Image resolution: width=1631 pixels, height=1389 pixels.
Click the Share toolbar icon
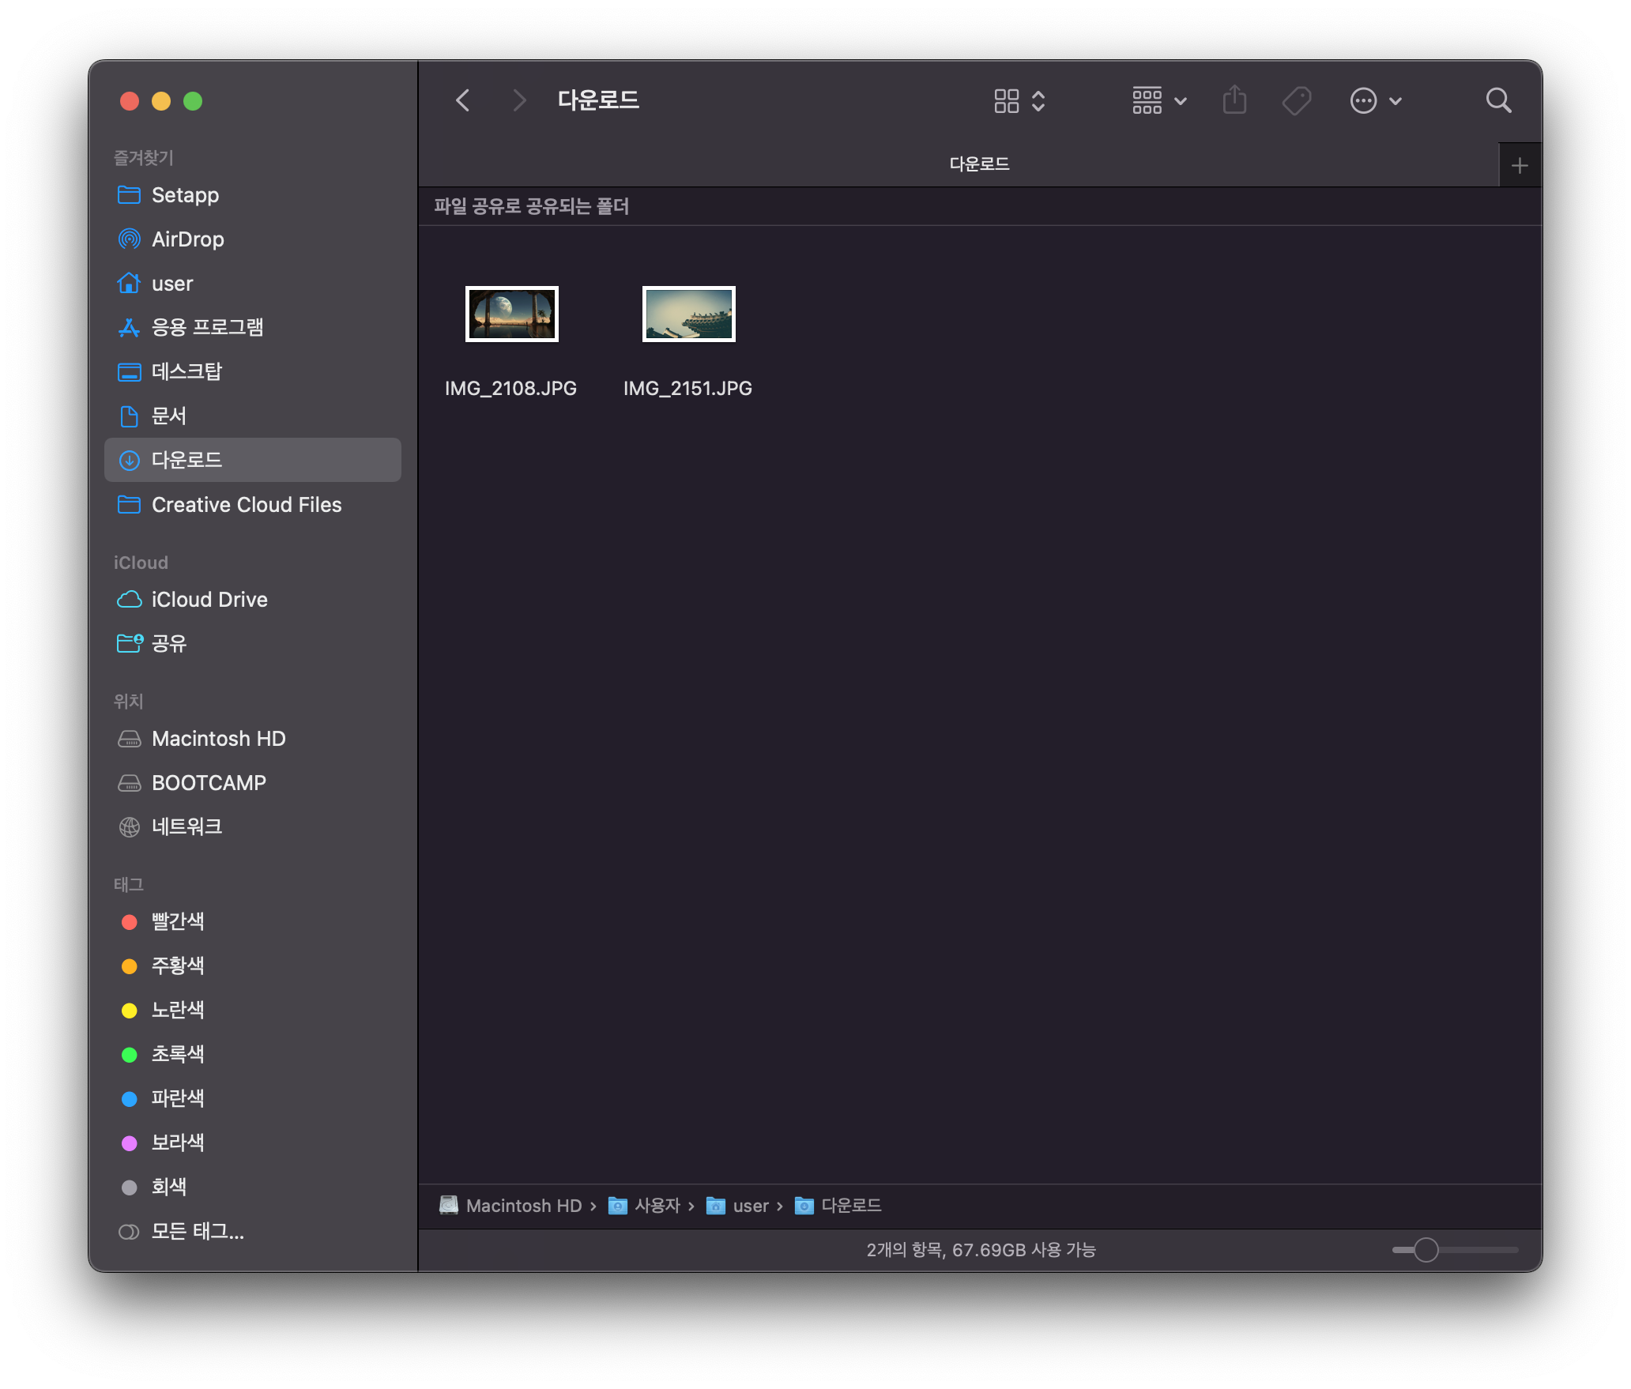pyautogui.click(x=1234, y=101)
